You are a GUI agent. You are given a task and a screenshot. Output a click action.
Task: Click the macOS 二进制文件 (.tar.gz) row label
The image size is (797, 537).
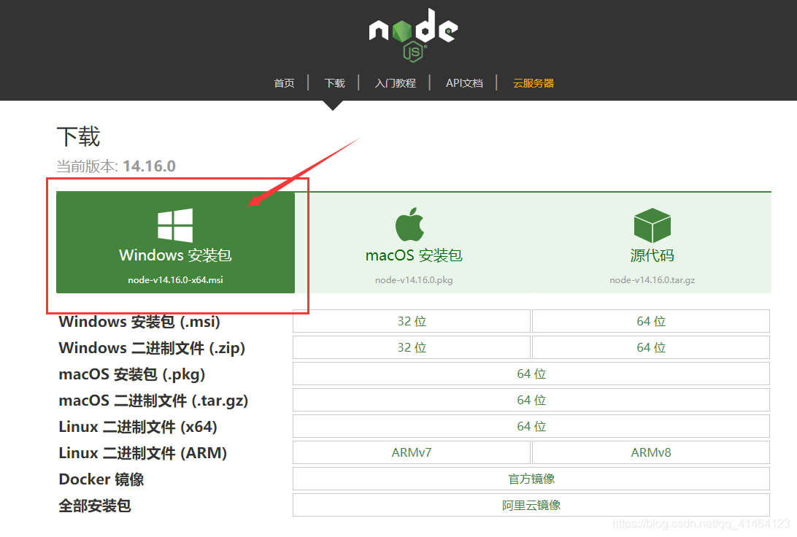click(153, 401)
